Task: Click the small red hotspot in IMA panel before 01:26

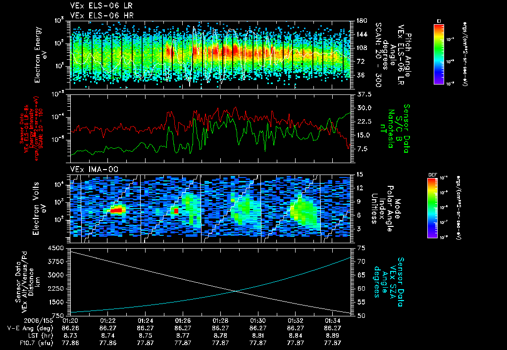Action: [x=176, y=211]
